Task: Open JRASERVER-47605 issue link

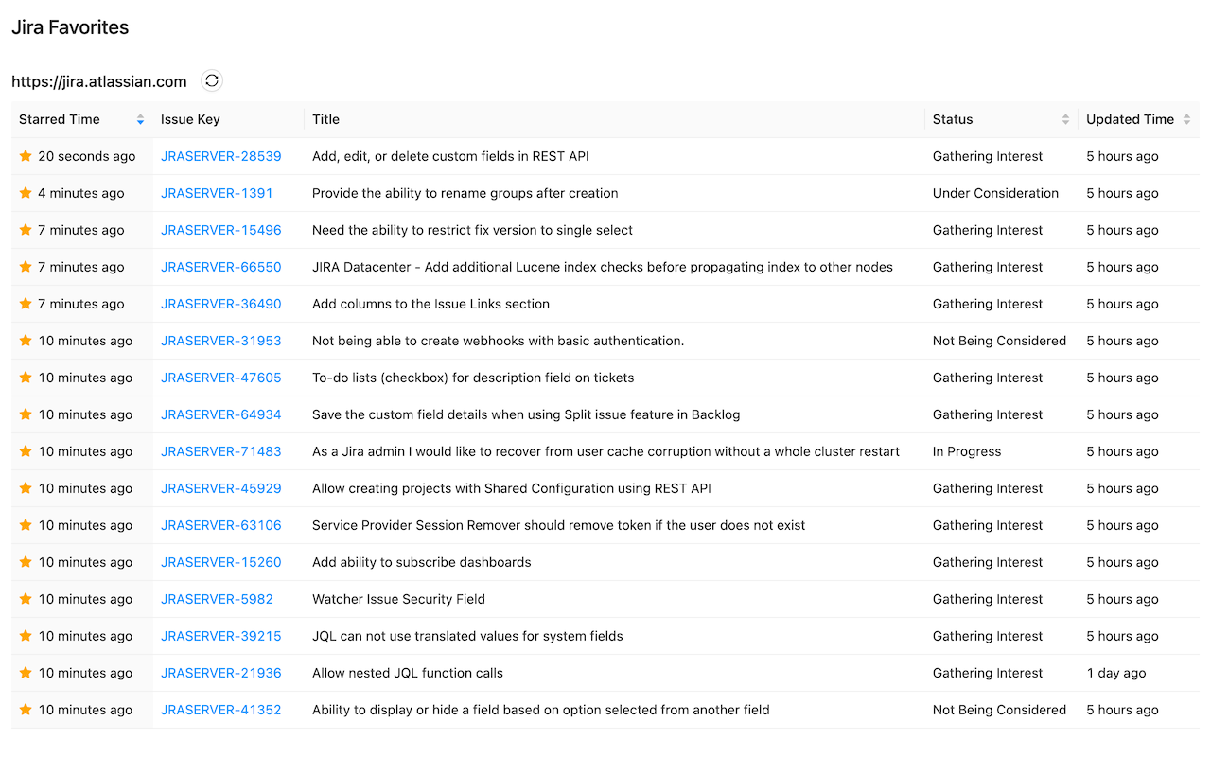Action: tap(220, 378)
